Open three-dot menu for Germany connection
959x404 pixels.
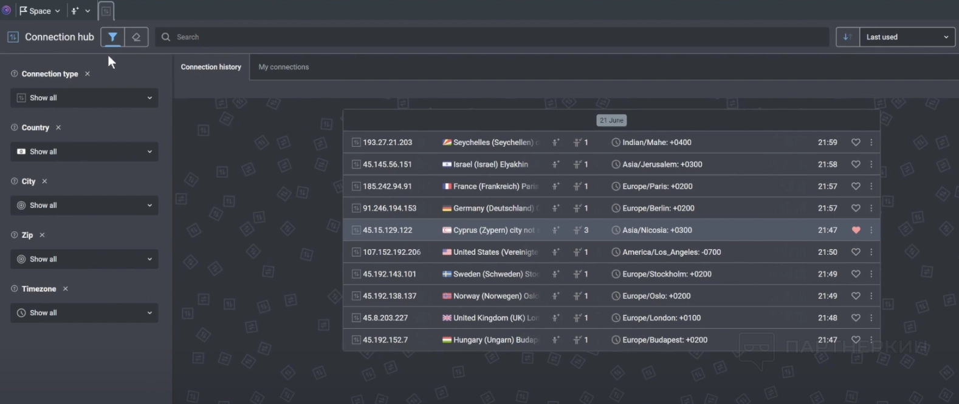(871, 208)
